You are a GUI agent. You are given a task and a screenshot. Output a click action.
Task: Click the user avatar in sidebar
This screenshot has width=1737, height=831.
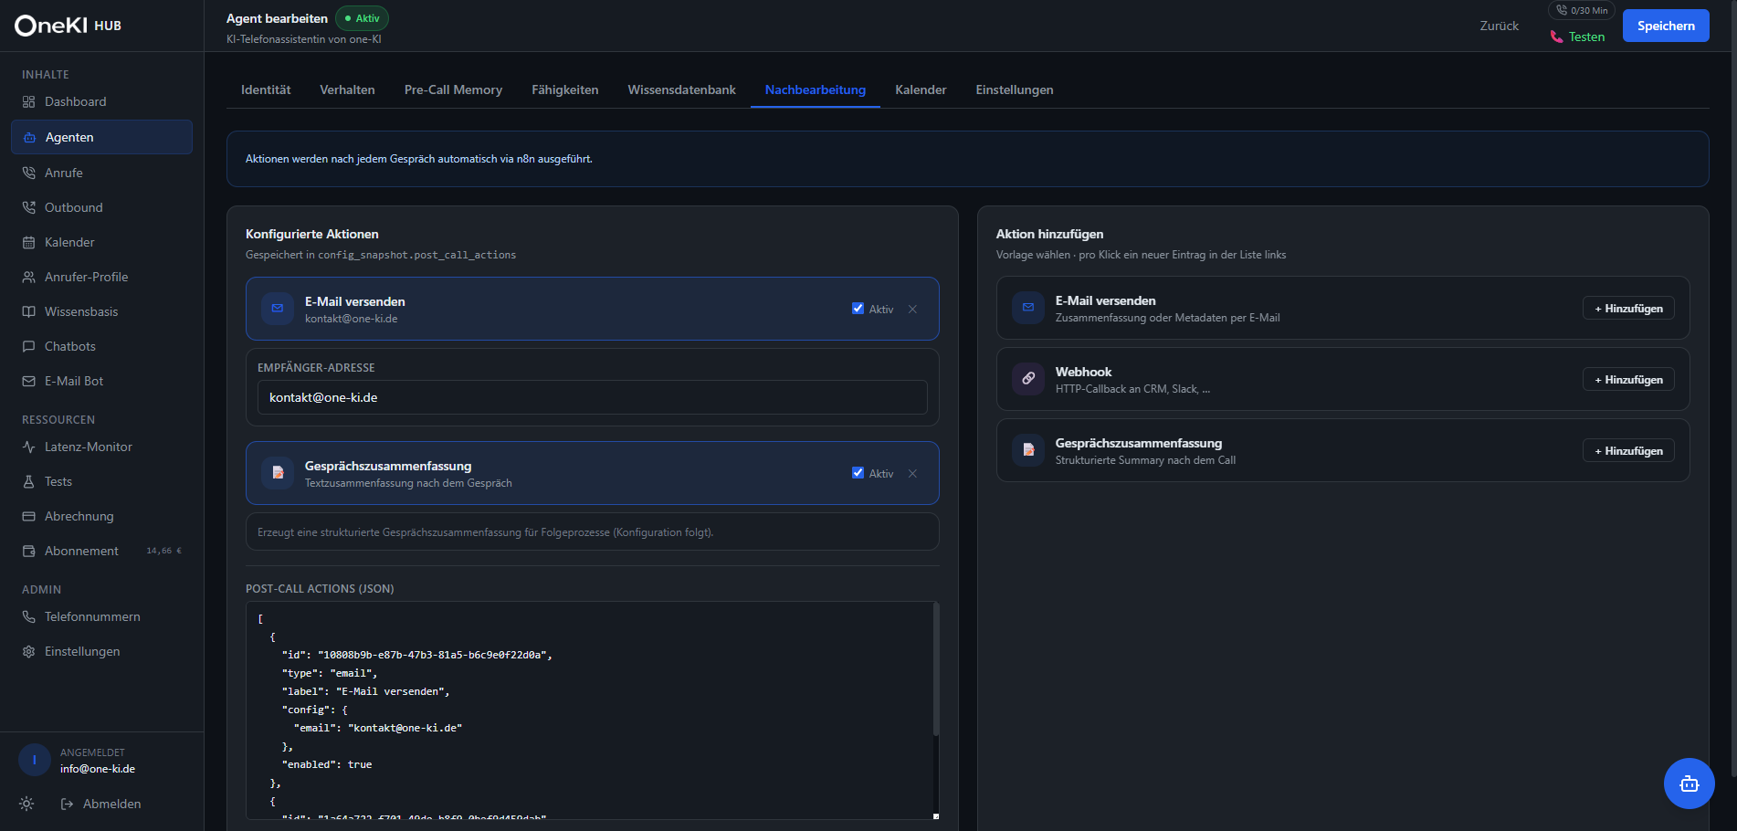coord(35,760)
